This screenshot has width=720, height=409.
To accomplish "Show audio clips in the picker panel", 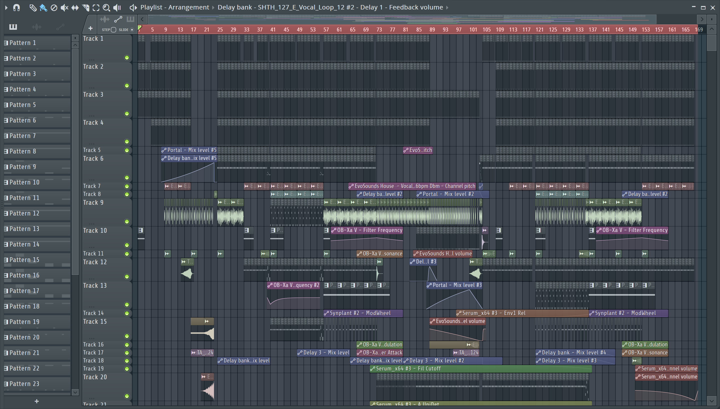I will click(36, 27).
